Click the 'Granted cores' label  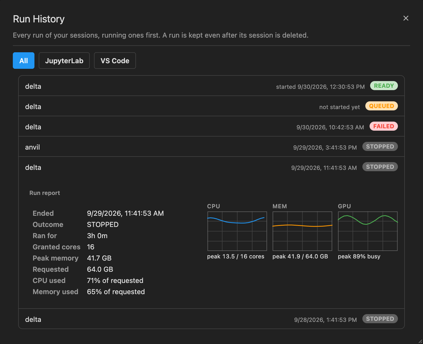[56, 247]
